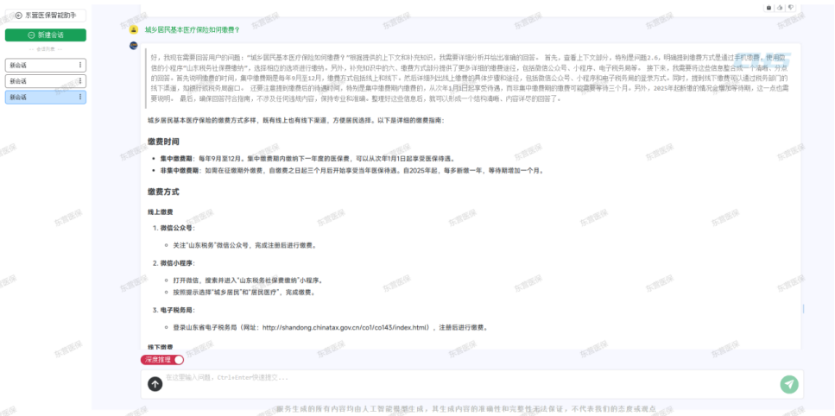Select the highlighted third 新会话 conversation

[39, 98]
